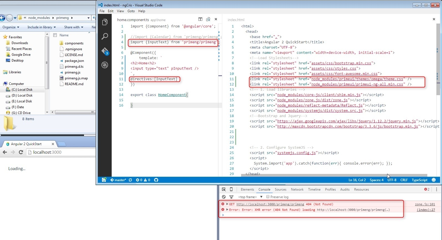Open the Help menu in VS Code
442x240 pixels.
click(142, 11)
